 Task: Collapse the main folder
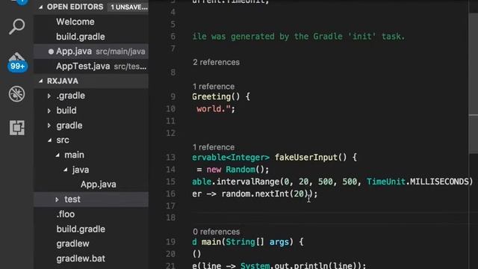click(58, 155)
